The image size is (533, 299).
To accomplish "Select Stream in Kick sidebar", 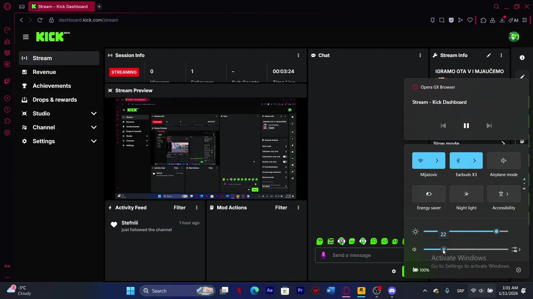I will pyautogui.click(x=59, y=58).
